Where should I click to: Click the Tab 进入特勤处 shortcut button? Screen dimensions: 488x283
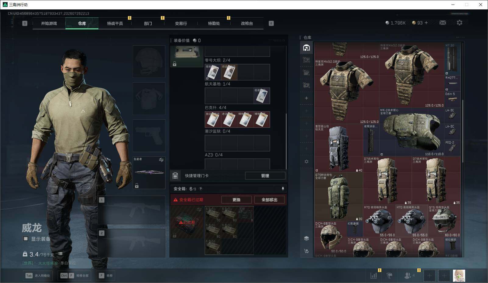point(38,275)
